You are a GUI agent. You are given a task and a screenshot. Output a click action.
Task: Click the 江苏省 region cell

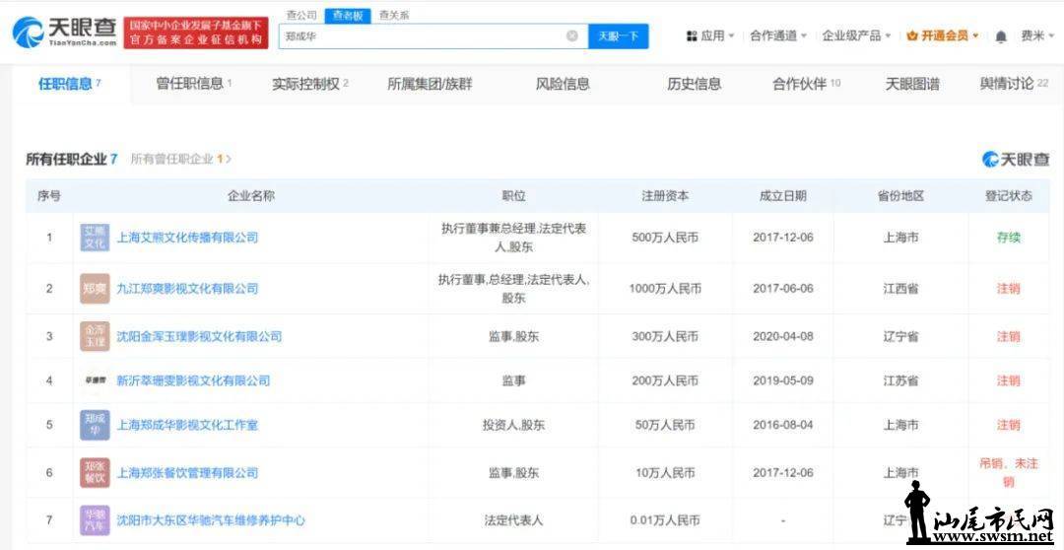[x=901, y=380]
